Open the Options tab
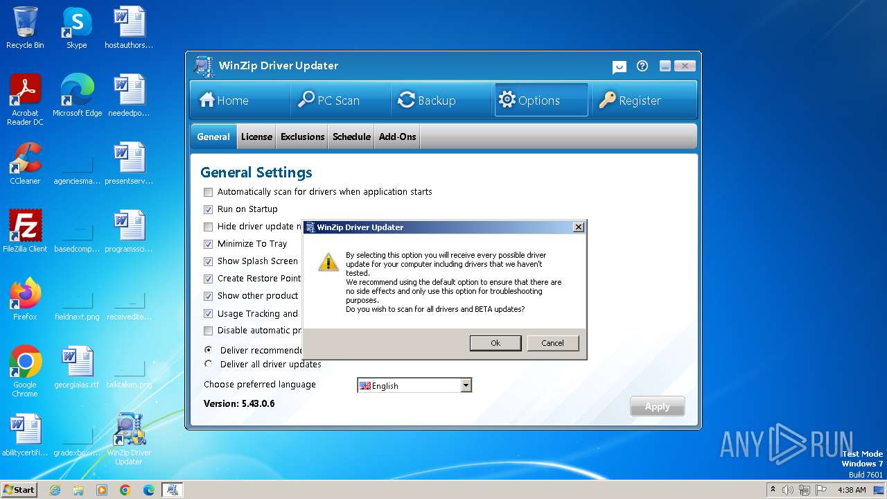 pyautogui.click(x=541, y=100)
